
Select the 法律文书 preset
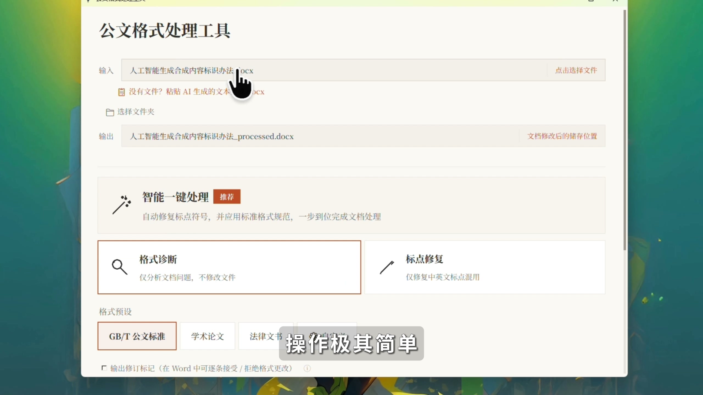click(266, 336)
